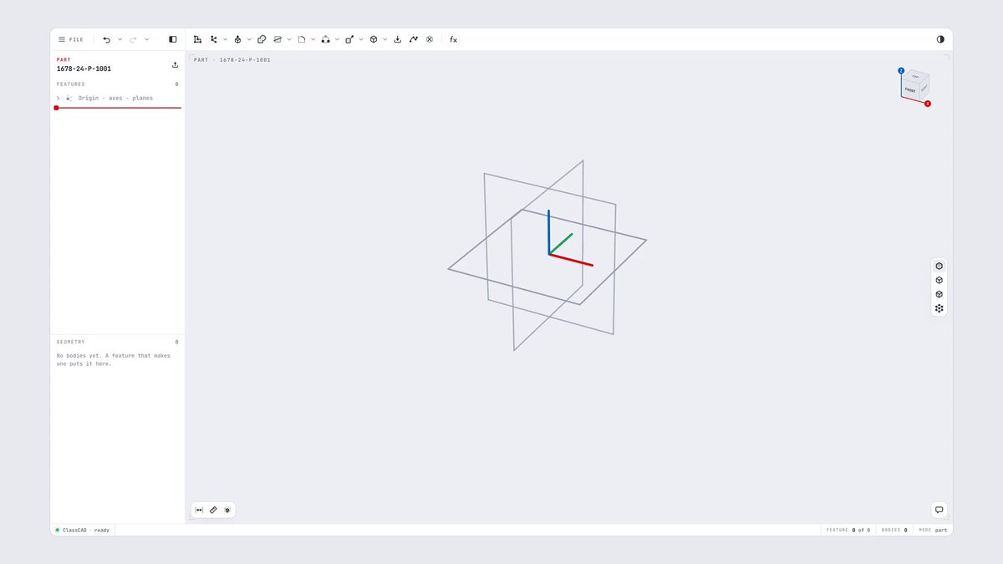Expand dropdown beside the box primitive tool
Viewport: 1003px width, 564px height.
click(x=385, y=39)
